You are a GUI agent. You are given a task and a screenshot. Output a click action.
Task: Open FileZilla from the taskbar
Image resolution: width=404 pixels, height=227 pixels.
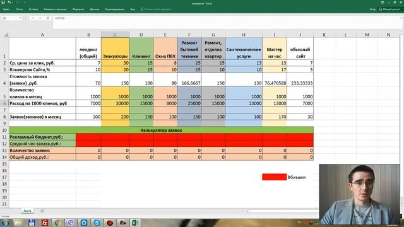(45, 223)
